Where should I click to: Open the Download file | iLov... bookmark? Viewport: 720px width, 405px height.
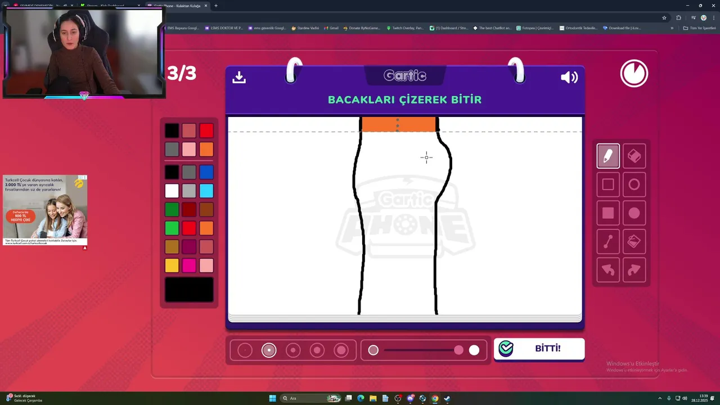(x=622, y=28)
